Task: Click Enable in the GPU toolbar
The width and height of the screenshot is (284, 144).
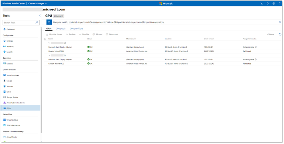Action: [71, 34]
